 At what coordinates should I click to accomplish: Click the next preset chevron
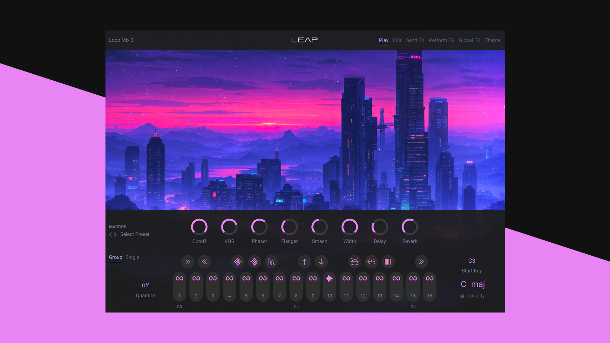115,234
